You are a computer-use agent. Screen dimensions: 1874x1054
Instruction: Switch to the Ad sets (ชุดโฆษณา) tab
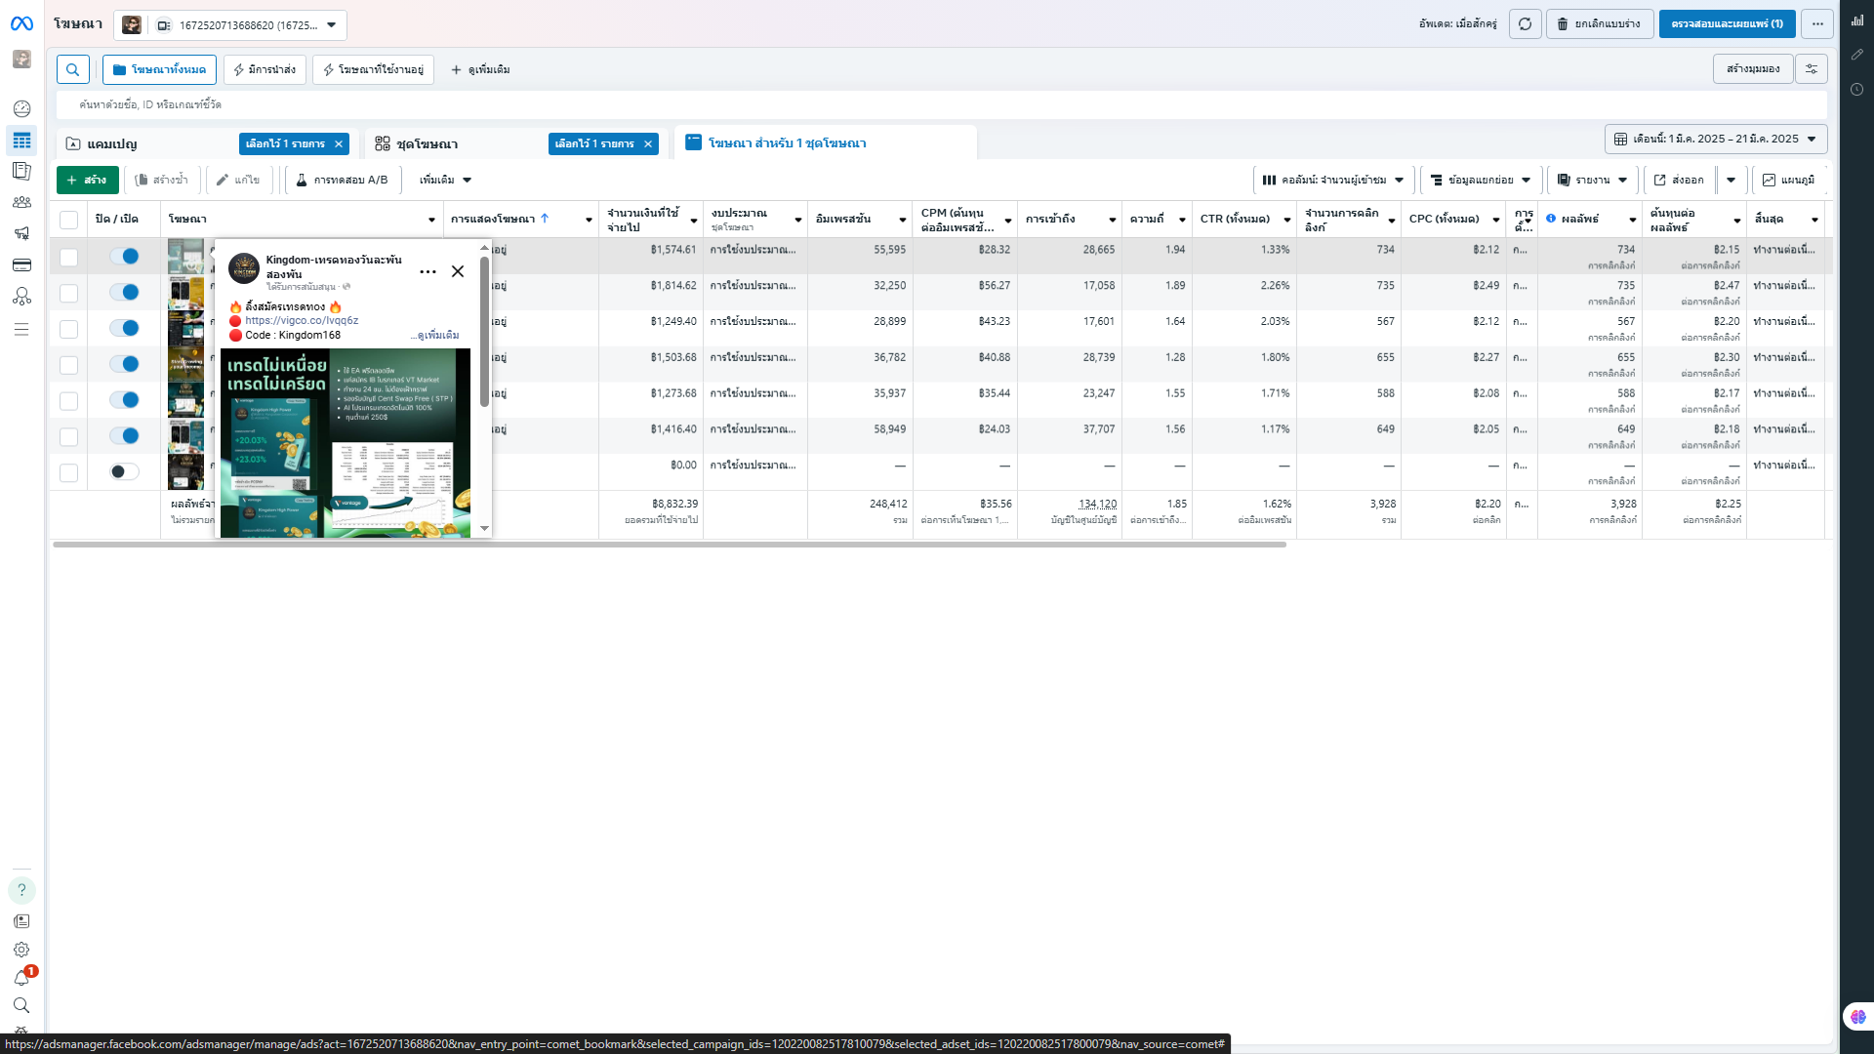click(x=427, y=143)
